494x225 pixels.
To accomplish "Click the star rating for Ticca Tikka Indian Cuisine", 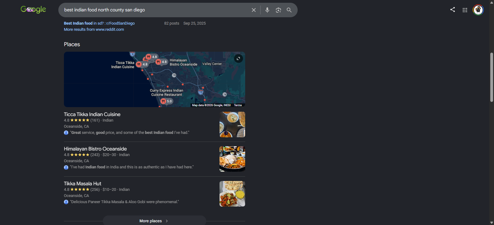I will pos(80,120).
